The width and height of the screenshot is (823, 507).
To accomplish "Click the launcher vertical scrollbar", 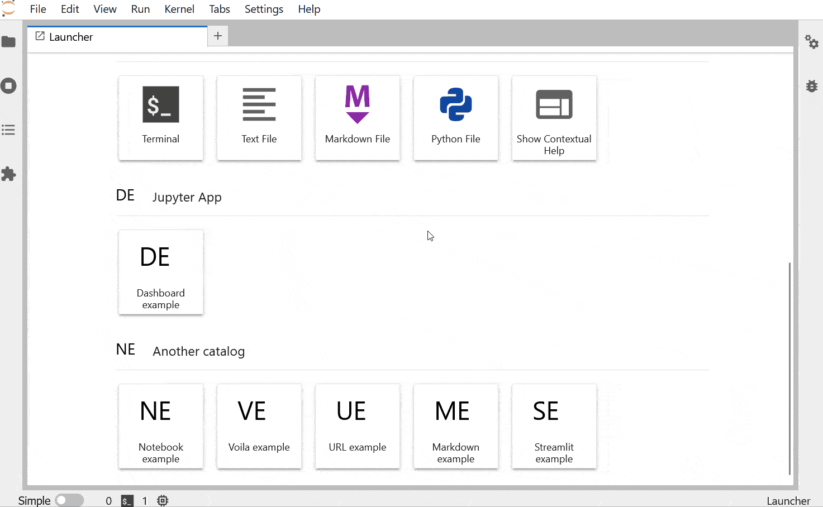I will pos(789,369).
